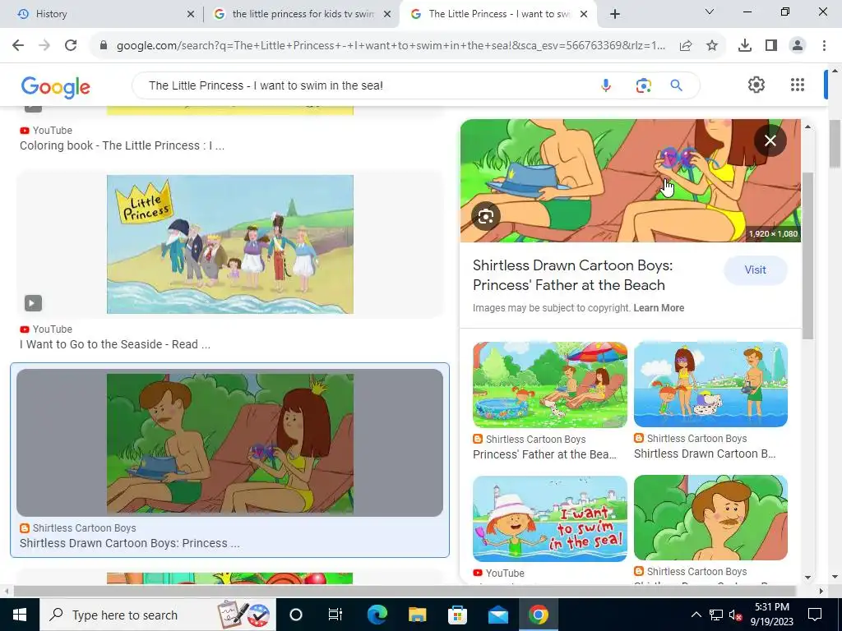
Task: Select the deck chairs cartoon thumbnail in results
Action: [230, 443]
